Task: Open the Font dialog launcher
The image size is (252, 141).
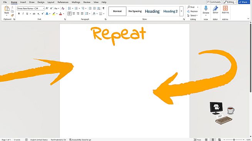Action: [65, 19]
